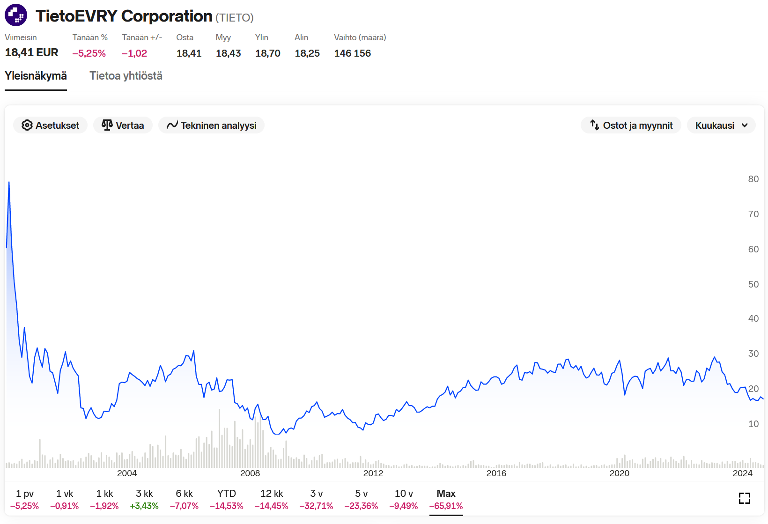This screenshot has width=768, height=524.
Task: Choose the 3 kk period
Action: [x=144, y=499]
